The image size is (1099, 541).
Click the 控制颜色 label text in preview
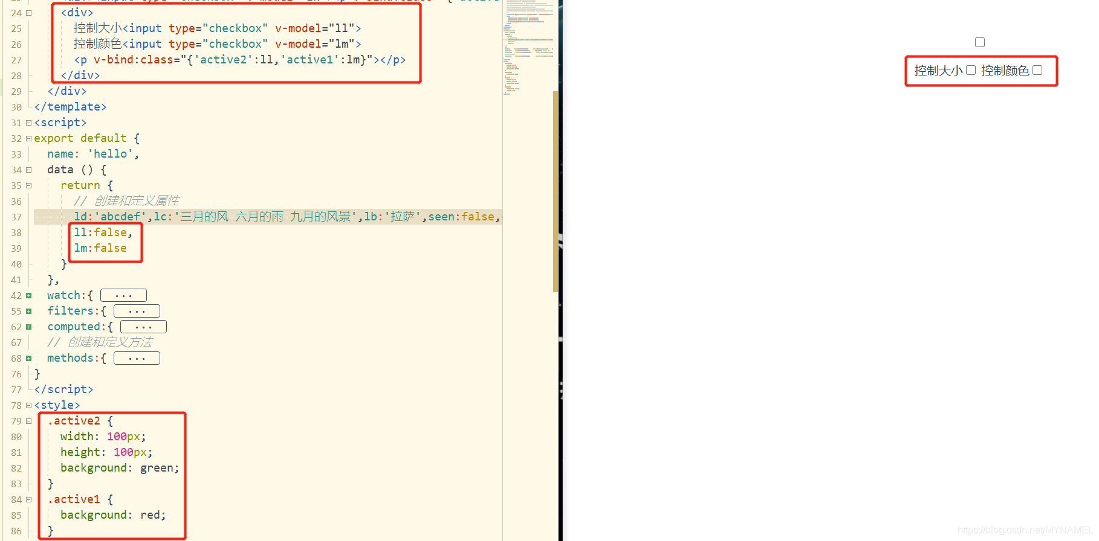1005,71
